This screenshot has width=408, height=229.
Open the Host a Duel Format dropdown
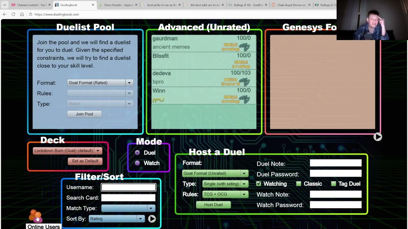click(x=215, y=173)
